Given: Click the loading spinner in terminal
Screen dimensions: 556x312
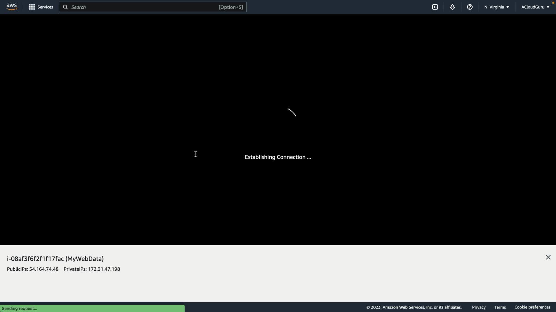Looking at the screenshot, I should pos(292,112).
